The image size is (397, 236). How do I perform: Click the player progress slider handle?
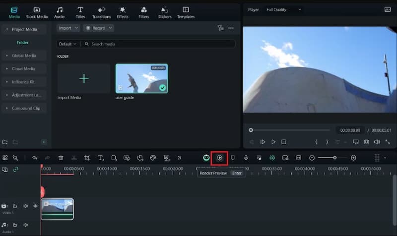tap(251, 130)
